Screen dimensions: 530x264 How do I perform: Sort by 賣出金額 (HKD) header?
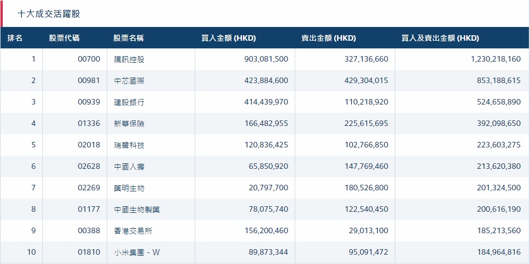pos(328,38)
